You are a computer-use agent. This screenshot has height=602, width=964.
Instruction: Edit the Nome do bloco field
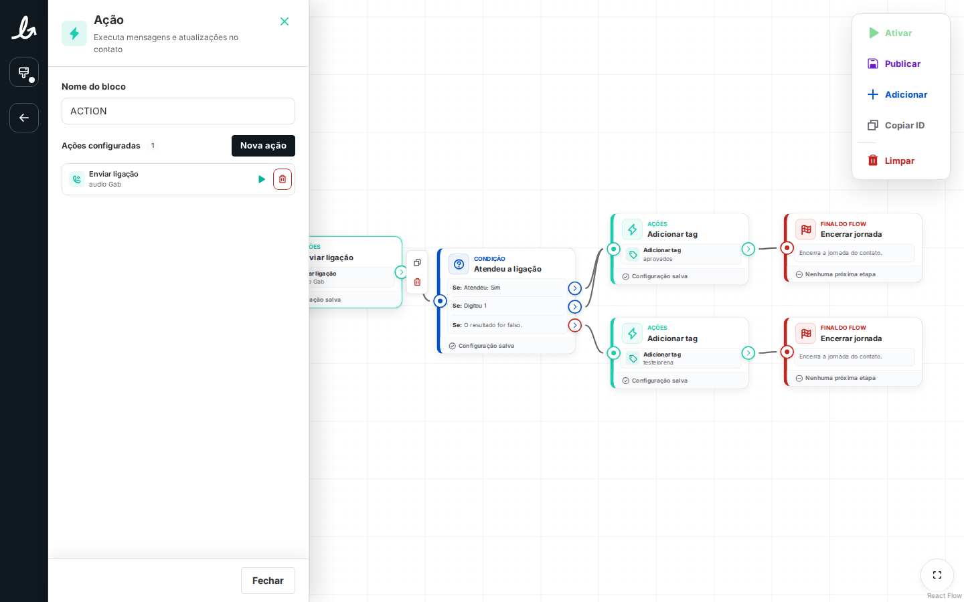[178, 111]
